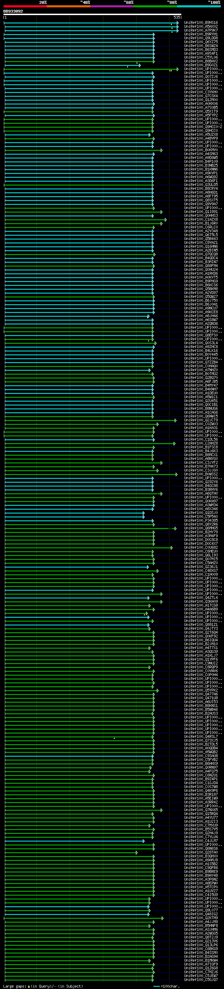Select the label UniRef100_Q8EFS0

201,335
